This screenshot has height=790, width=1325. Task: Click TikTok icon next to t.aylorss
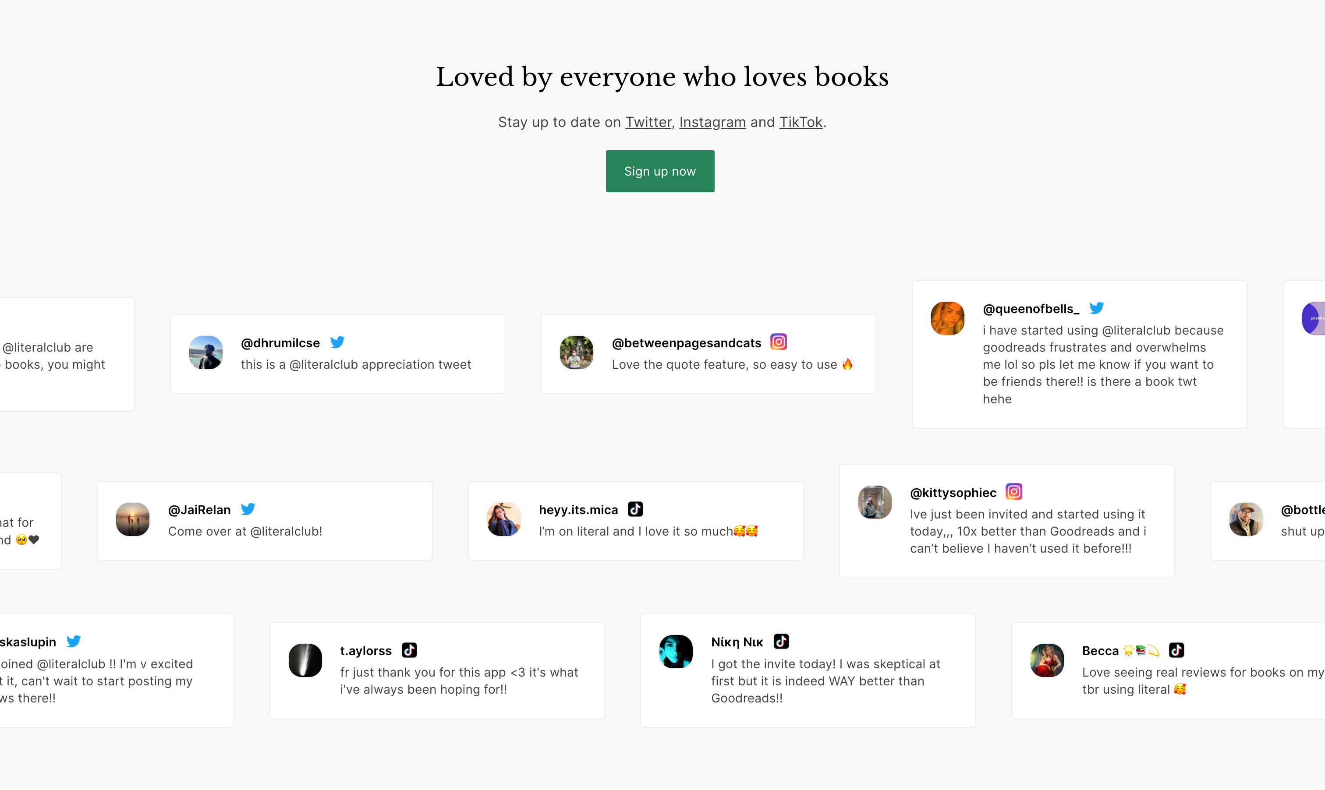[409, 650]
